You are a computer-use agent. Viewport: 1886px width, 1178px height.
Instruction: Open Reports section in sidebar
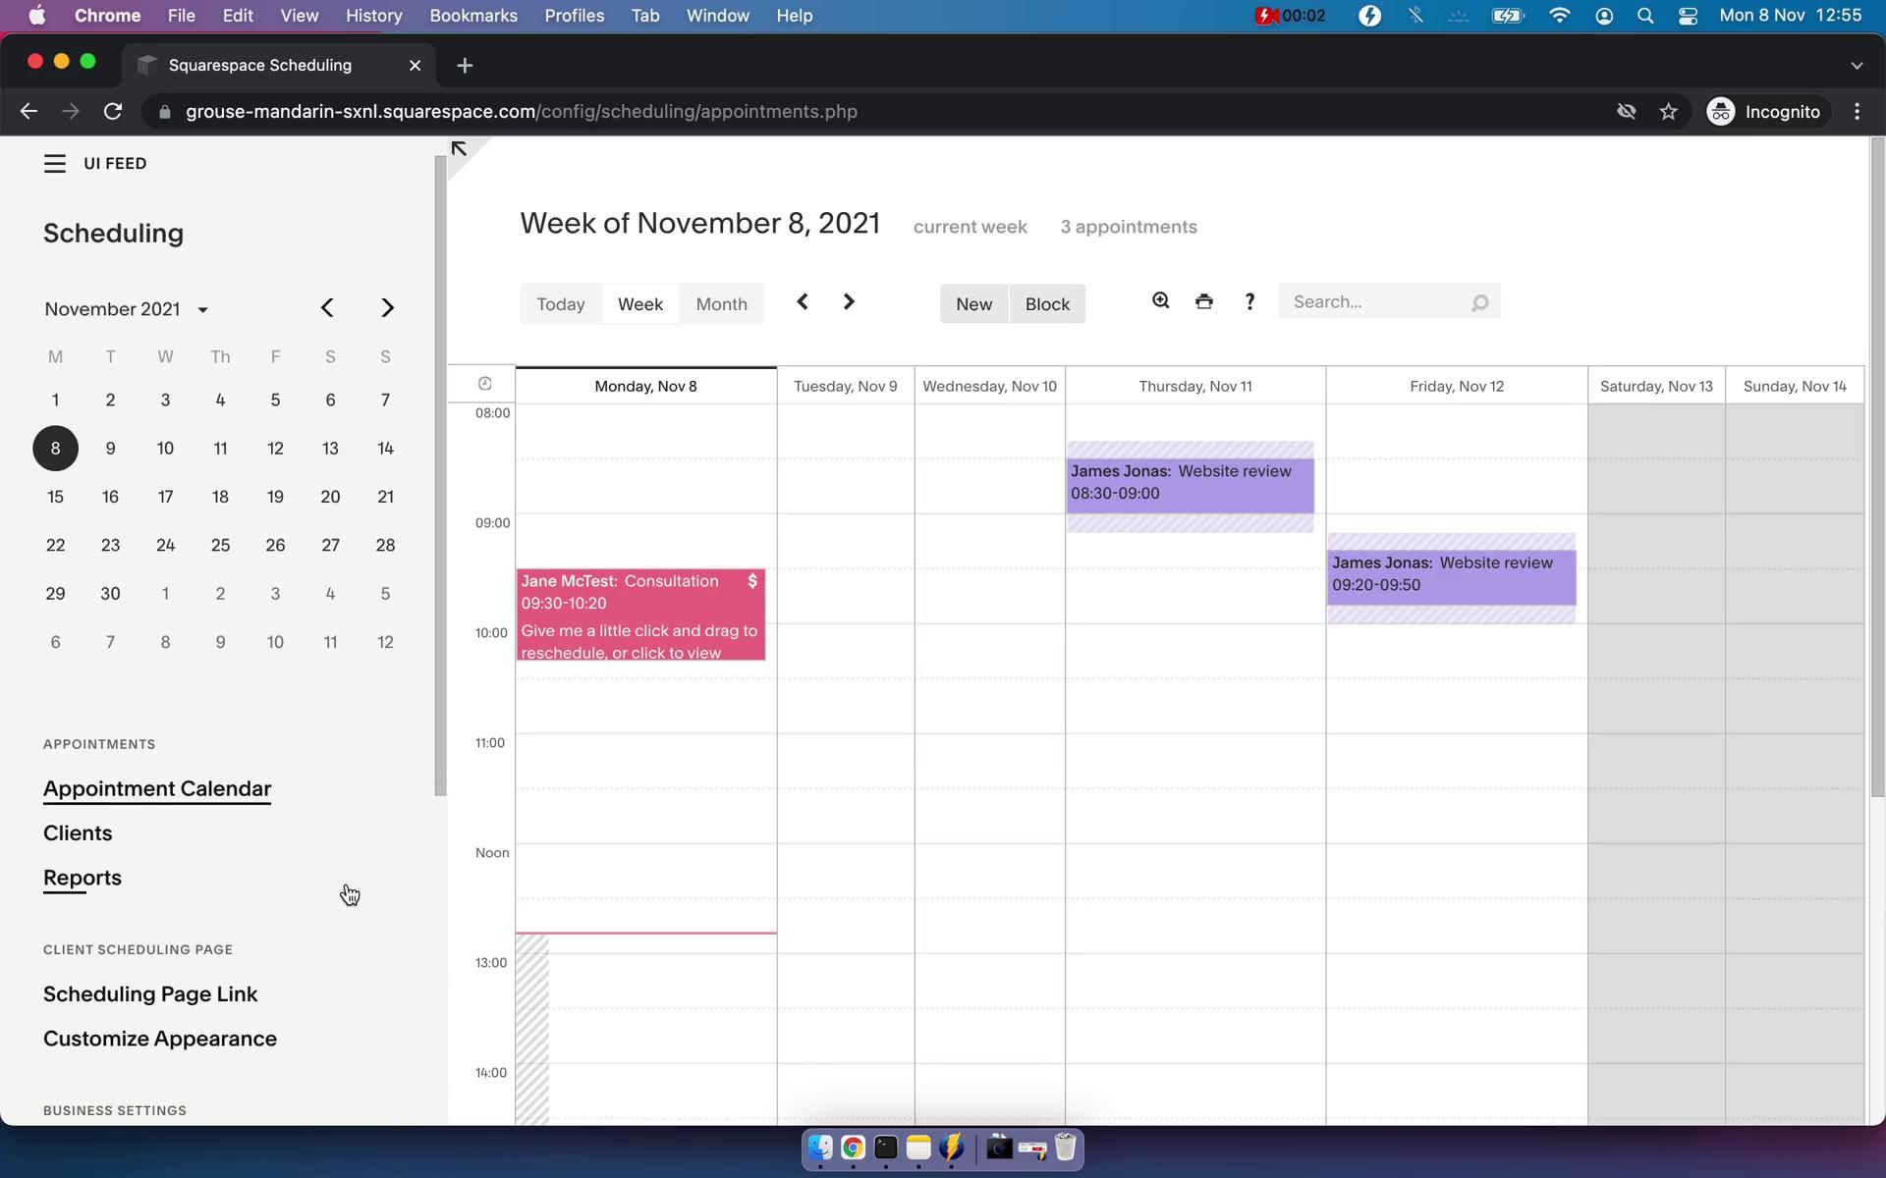coord(82,877)
